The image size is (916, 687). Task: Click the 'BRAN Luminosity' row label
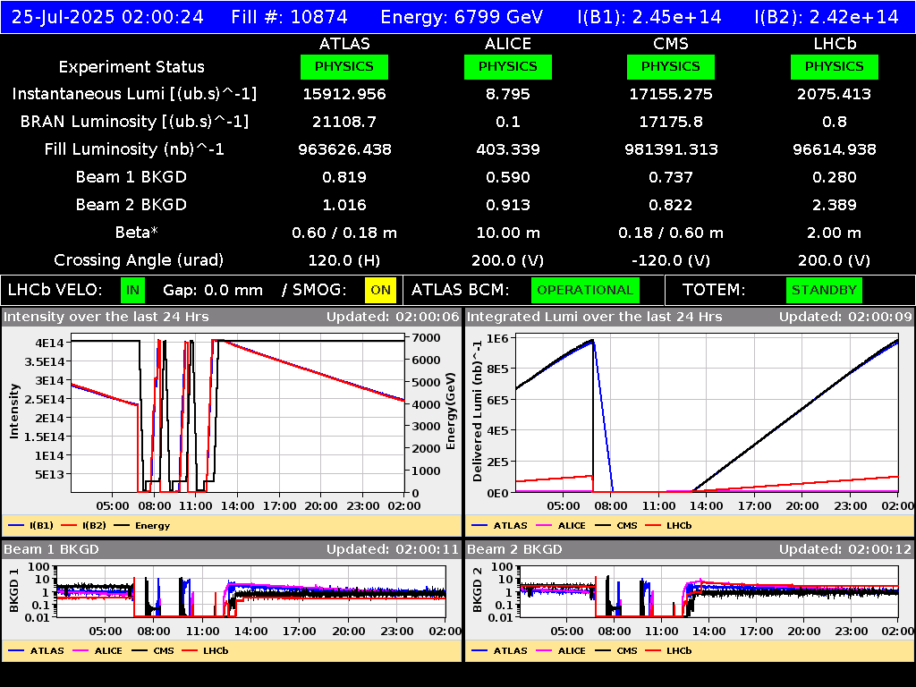[x=134, y=122]
